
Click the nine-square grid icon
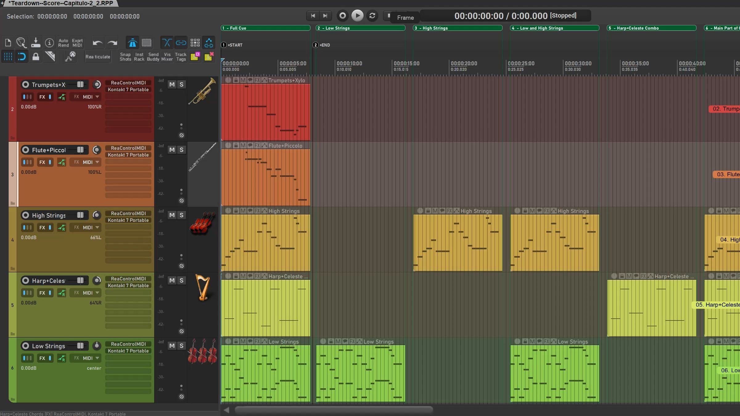click(x=195, y=43)
